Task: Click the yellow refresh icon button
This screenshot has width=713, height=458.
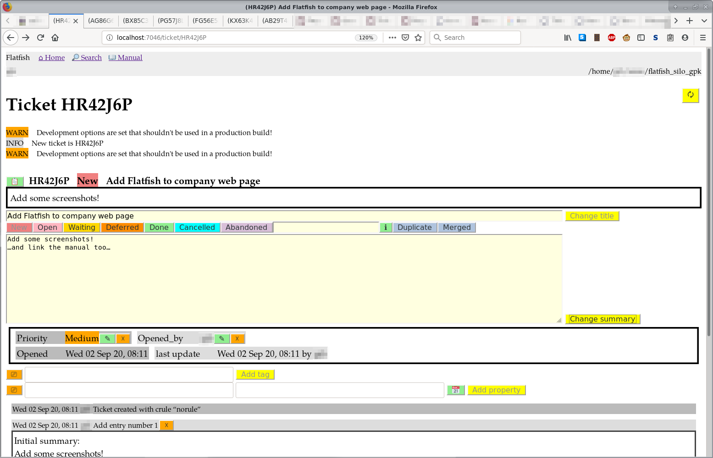Action: click(690, 95)
